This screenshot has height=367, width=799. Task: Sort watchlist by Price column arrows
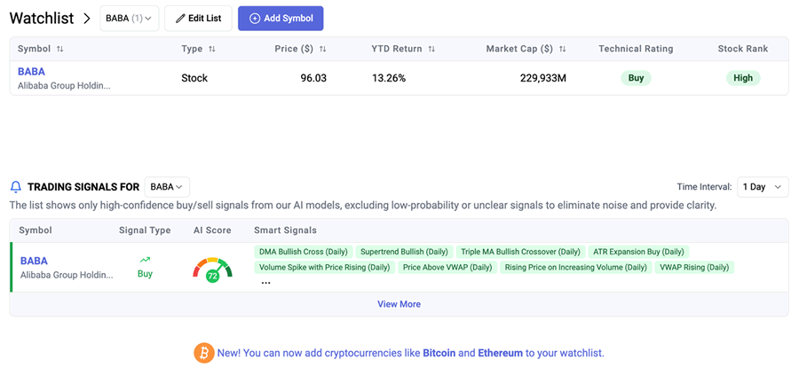tap(323, 49)
